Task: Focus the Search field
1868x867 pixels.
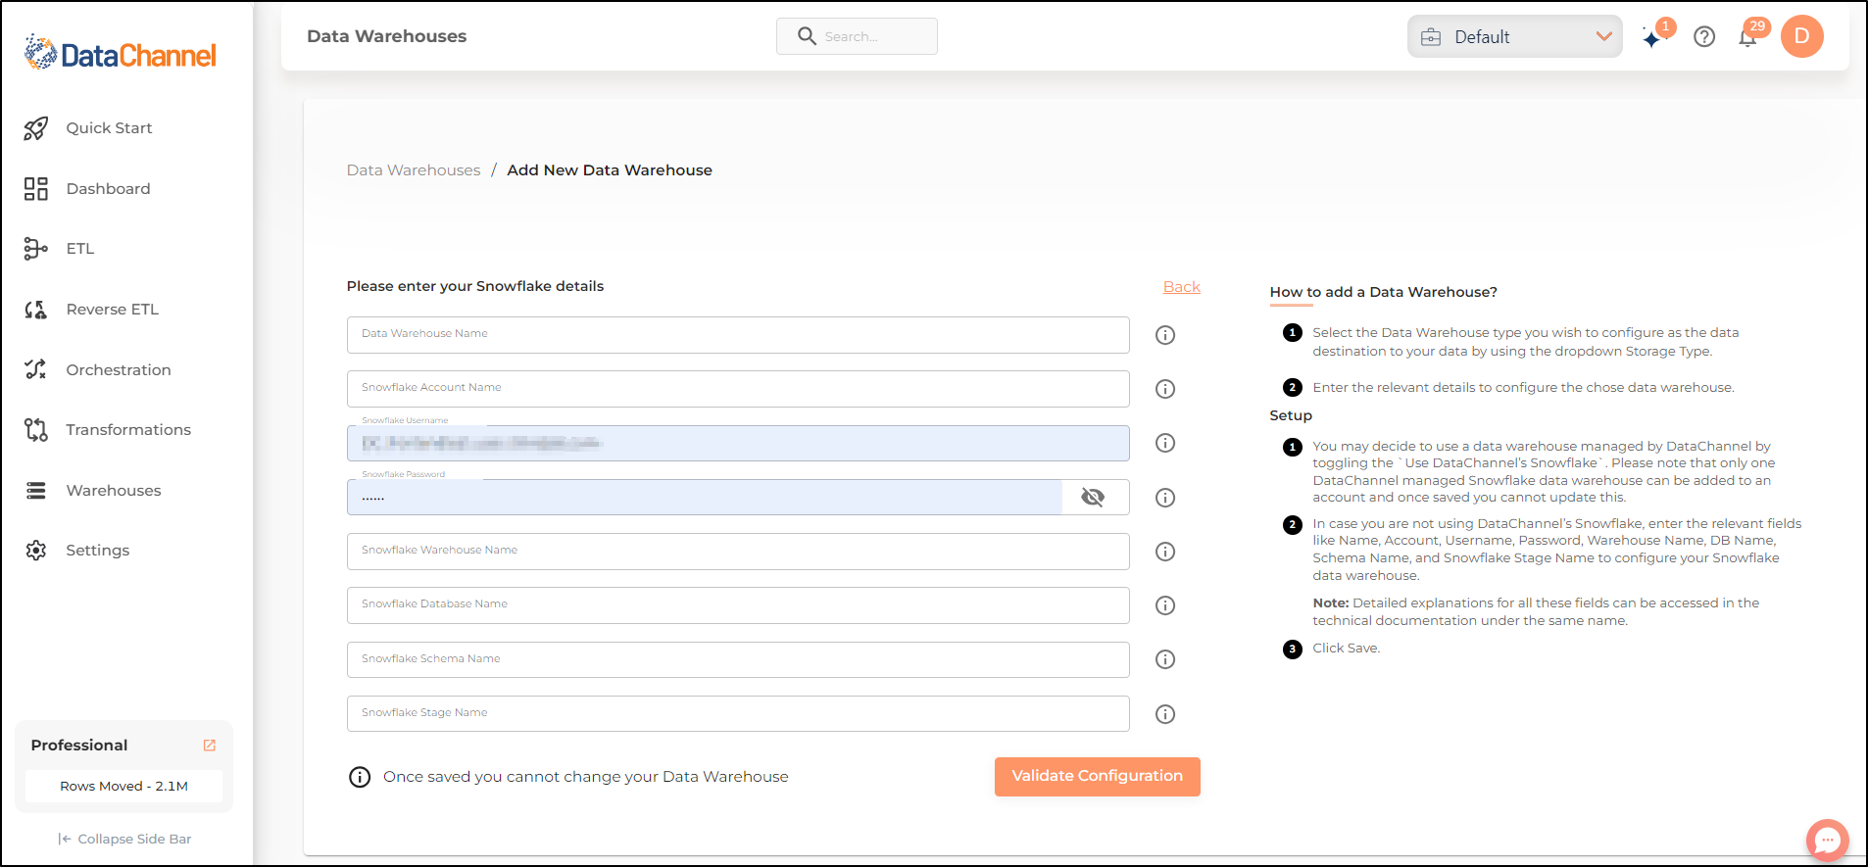Action: pos(857,36)
